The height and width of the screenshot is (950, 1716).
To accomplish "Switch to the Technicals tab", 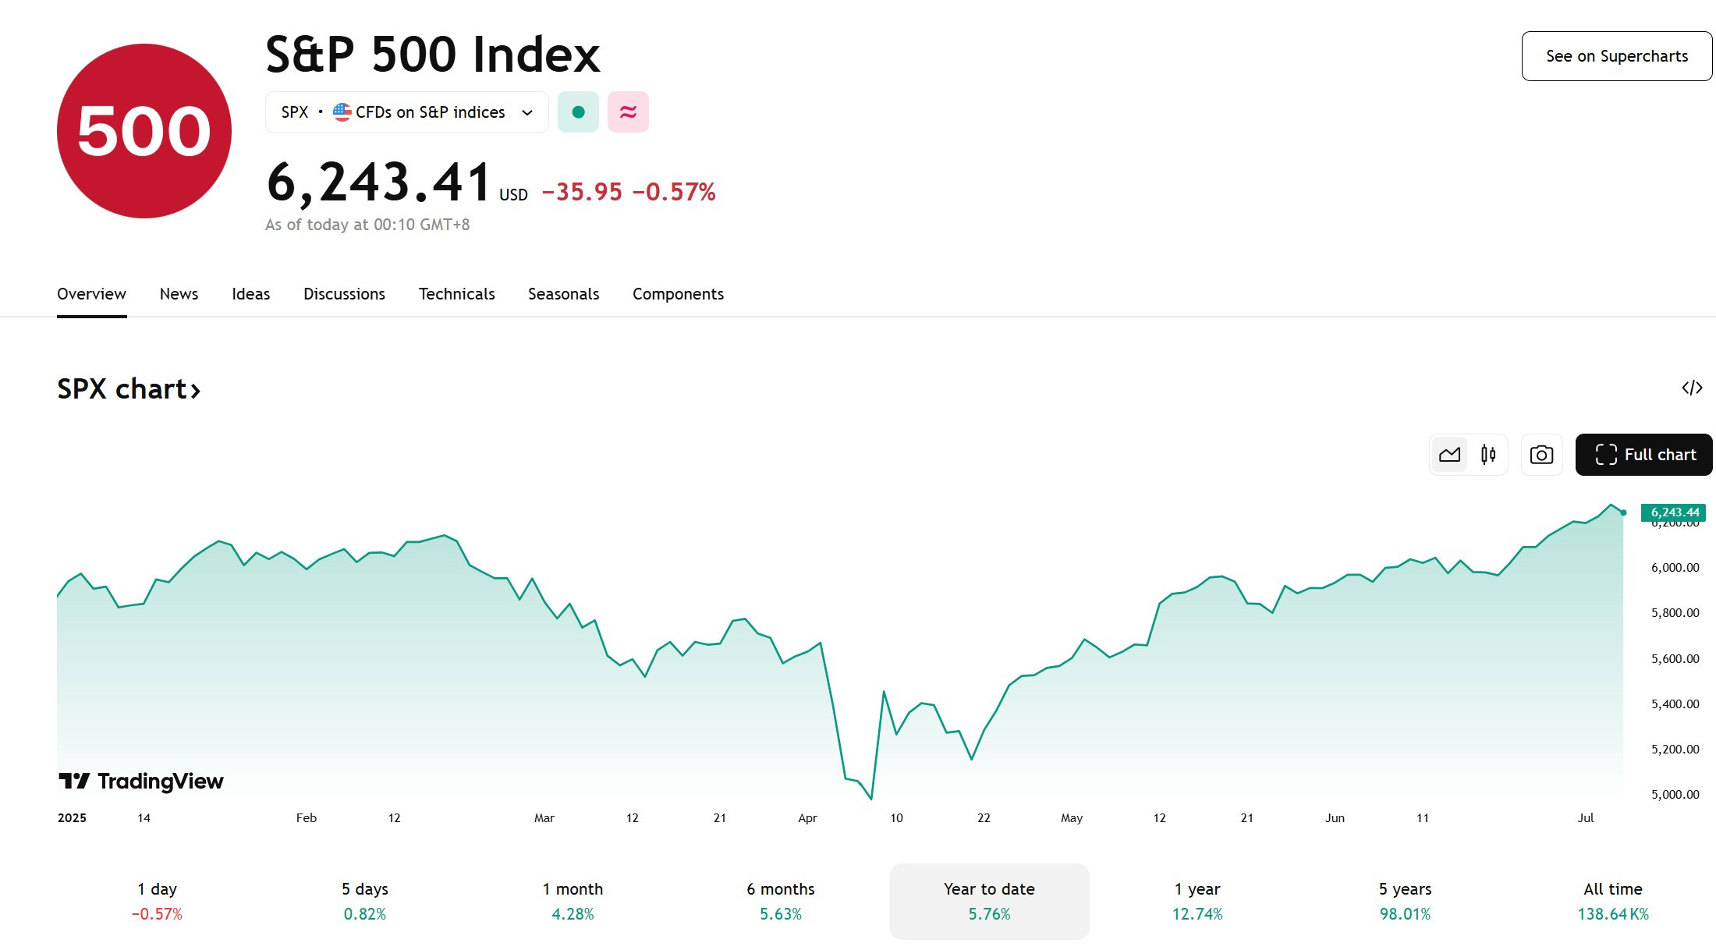I will click(456, 294).
